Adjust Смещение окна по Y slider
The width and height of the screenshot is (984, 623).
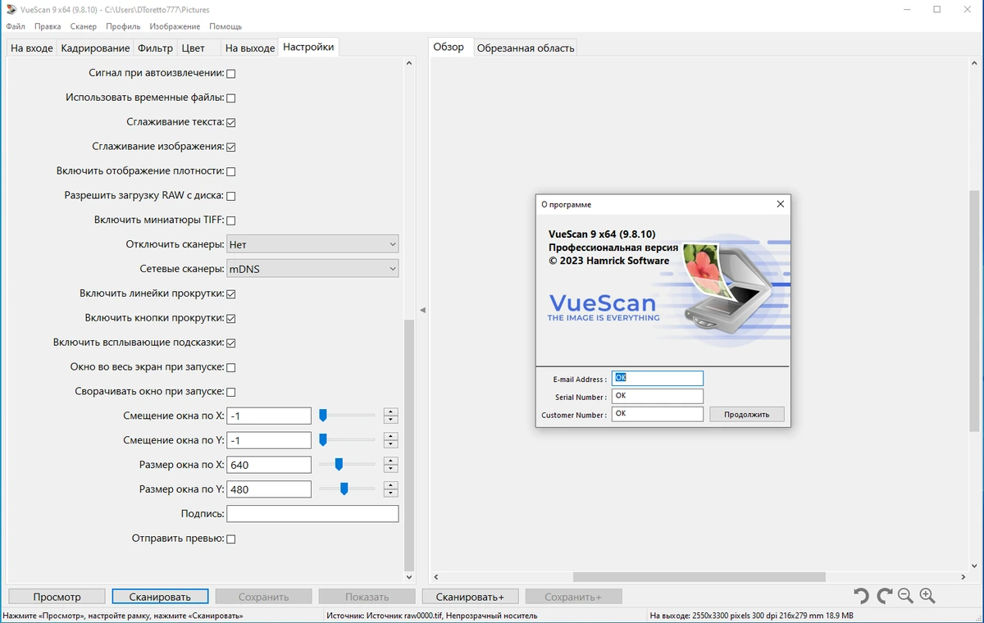click(x=323, y=440)
